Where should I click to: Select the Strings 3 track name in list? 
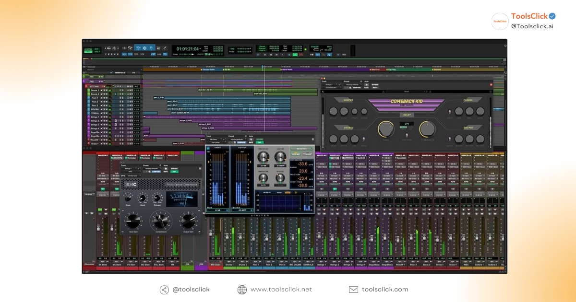click(x=95, y=125)
